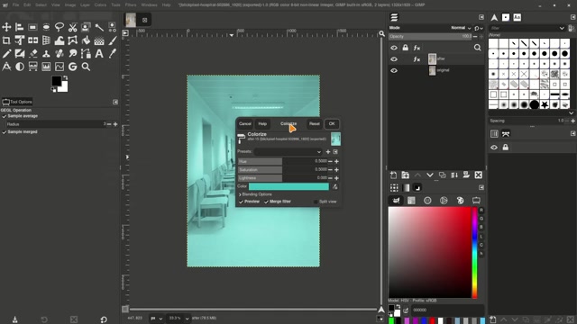
Task: Select the Warp Transform tool
Action: (x=60, y=40)
